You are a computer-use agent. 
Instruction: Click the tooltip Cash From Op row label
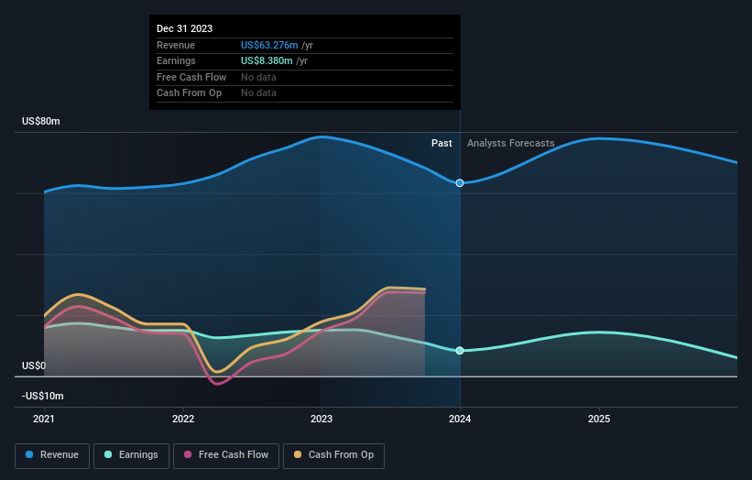point(189,93)
